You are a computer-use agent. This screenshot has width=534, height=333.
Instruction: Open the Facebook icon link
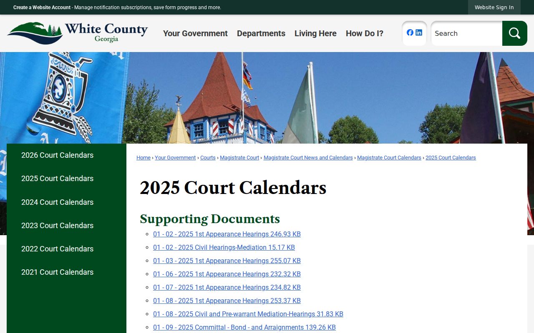point(410,32)
